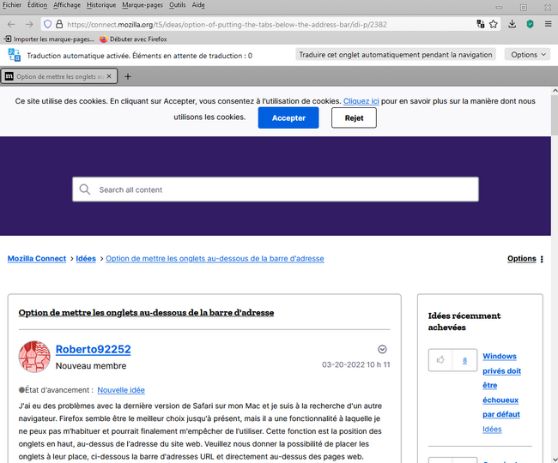This screenshot has width=558, height=463.
Task: Click the 'Traduction automatique activée' status text
Action: point(139,56)
